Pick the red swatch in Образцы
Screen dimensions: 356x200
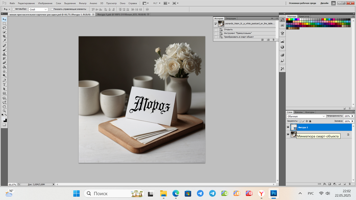click(287, 20)
